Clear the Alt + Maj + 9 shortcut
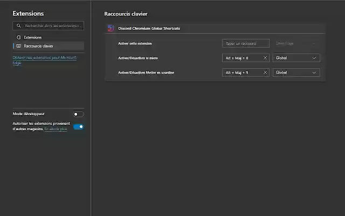This screenshot has width=345, height=216. [x=265, y=72]
